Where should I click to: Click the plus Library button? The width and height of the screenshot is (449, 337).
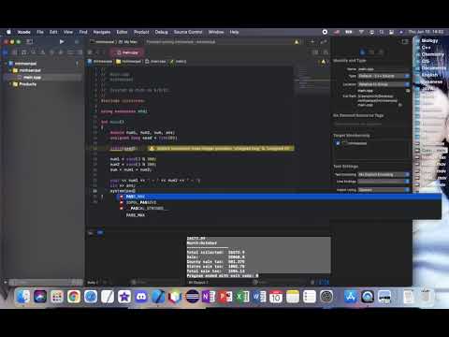click(x=312, y=41)
